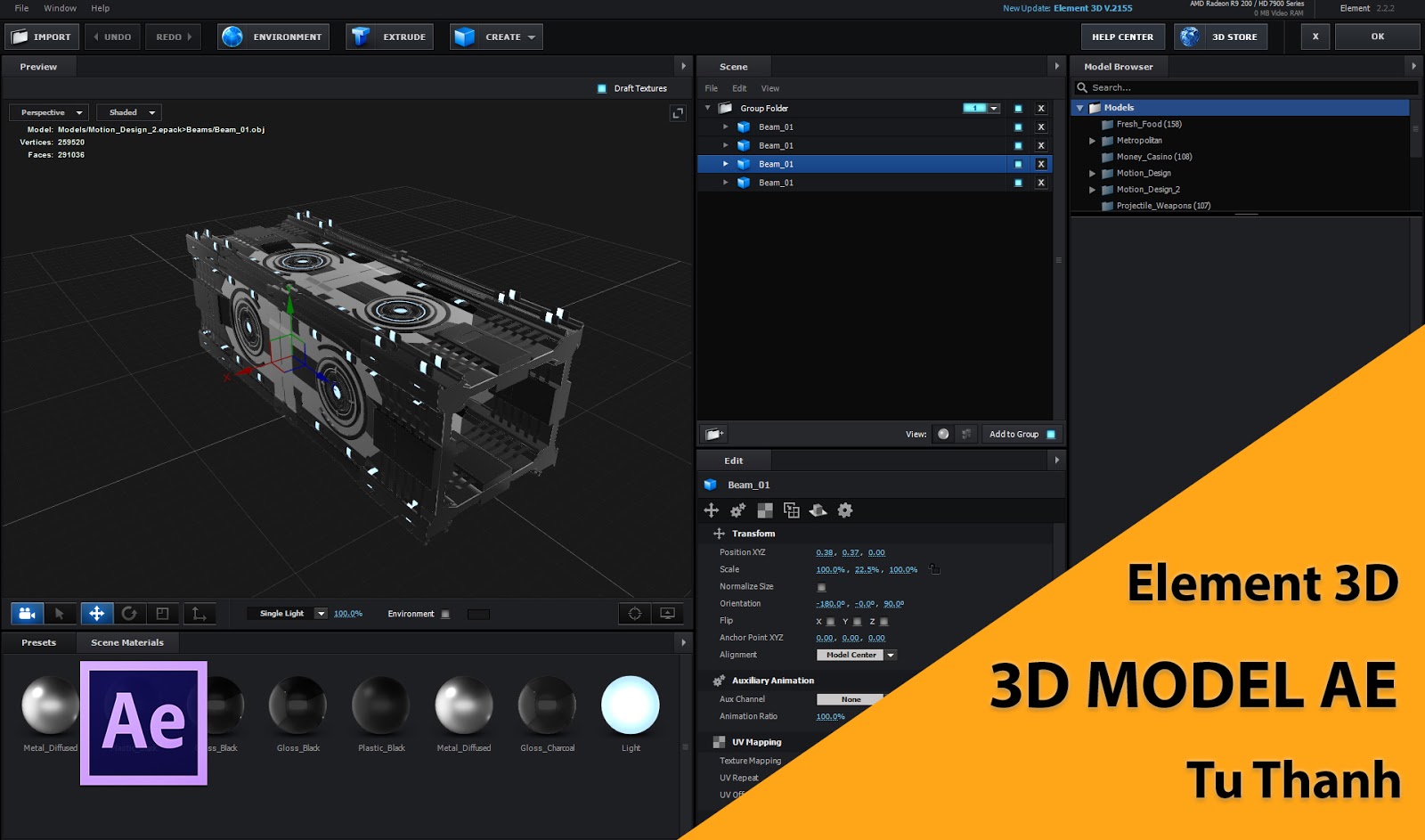
Task: Tick the Flip Y checkbox
Action: pyautogui.click(x=857, y=622)
